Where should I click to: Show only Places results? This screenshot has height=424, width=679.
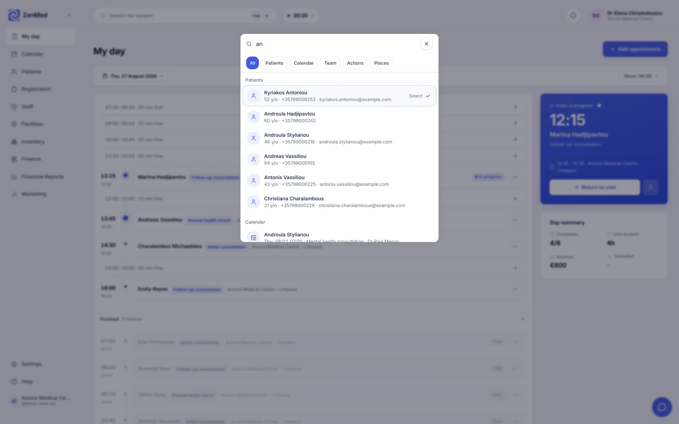click(381, 63)
